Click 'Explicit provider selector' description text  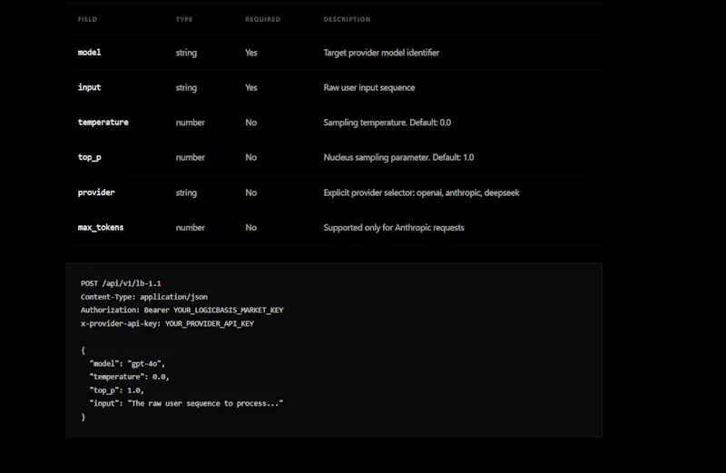tap(421, 192)
